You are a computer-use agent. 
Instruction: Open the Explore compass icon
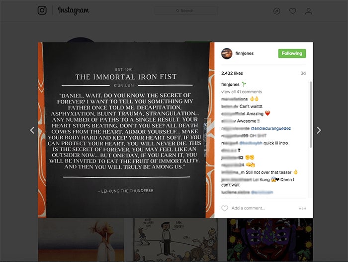276,11
